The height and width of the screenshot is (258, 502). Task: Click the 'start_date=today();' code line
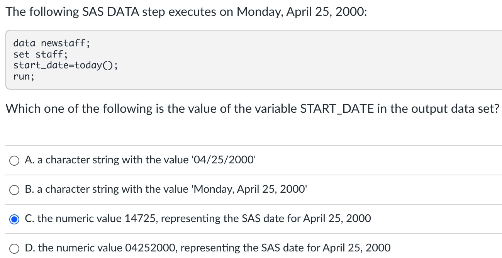coord(66,65)
